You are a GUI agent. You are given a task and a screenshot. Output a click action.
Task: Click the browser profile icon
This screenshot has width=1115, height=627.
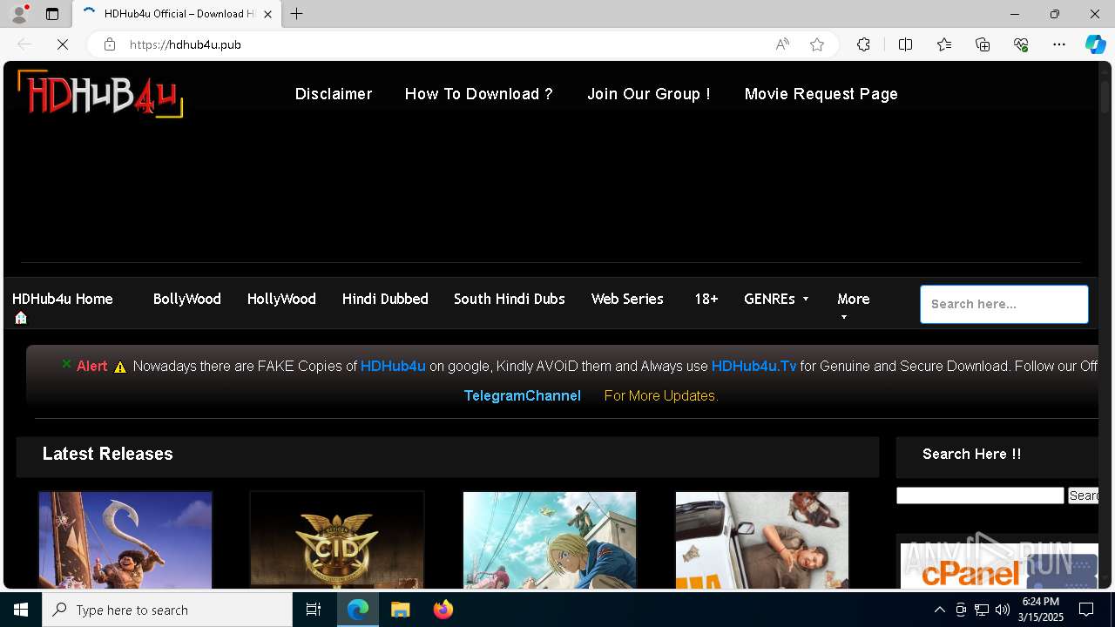click(19, 14)
